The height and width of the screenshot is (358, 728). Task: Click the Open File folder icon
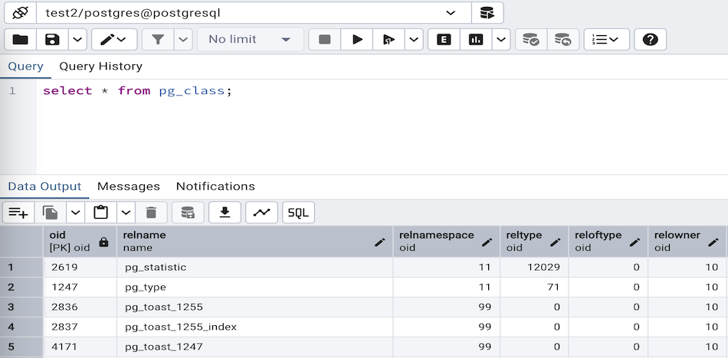coord(21,40)
